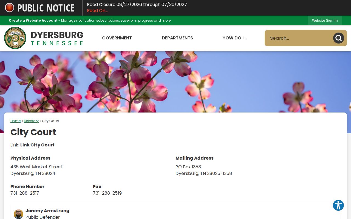Click the search magnifier button

(338, 38)
